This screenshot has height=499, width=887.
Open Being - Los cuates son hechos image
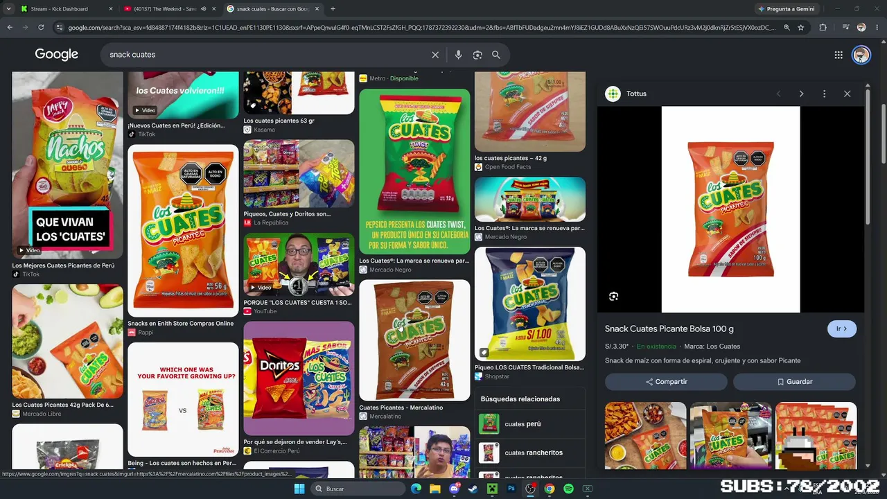(183, 399)
